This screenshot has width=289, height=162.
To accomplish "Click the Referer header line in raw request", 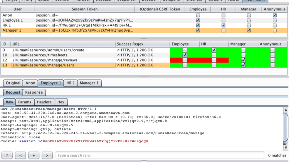I will click(102, 133).
